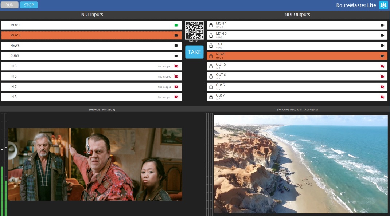Toggle the lock on the MON 2 output
The width and height of the screenshot is (390, 216).
point(211,35)
